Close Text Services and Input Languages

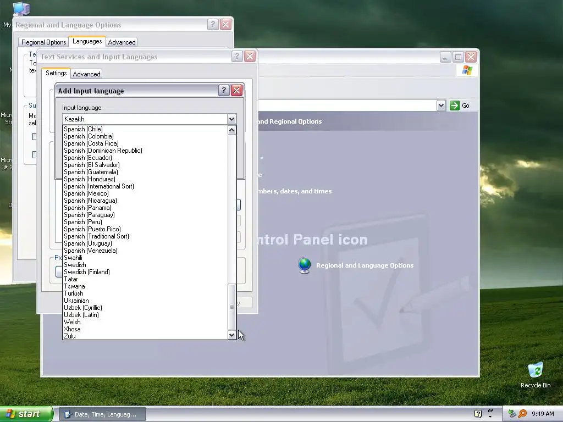pyautogui.click(x=250, y=57)
